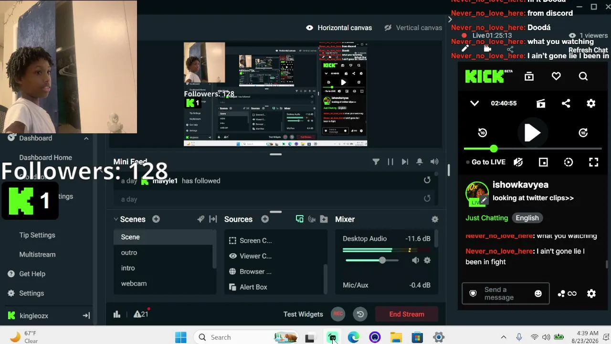This screenshot has height=344, width=611.
Task: Open File Explorer from the taskbar
Action: point(396,337)
